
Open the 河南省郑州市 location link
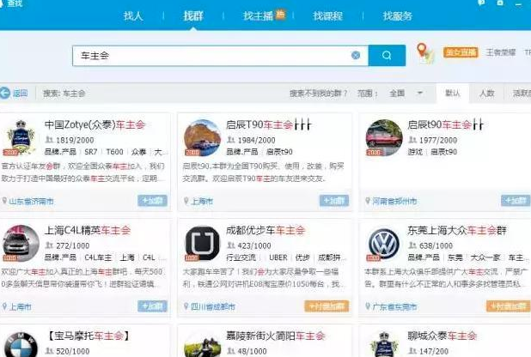[394, 202]
